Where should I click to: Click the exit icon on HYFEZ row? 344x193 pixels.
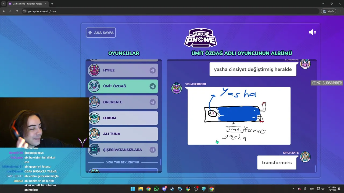[x=152, y=70]
